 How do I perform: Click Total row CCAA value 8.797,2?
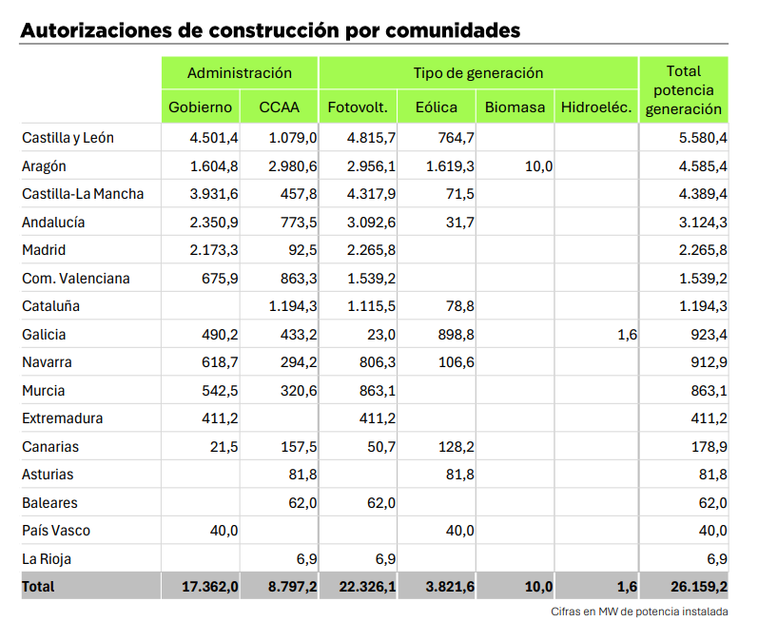coord(293,587)
